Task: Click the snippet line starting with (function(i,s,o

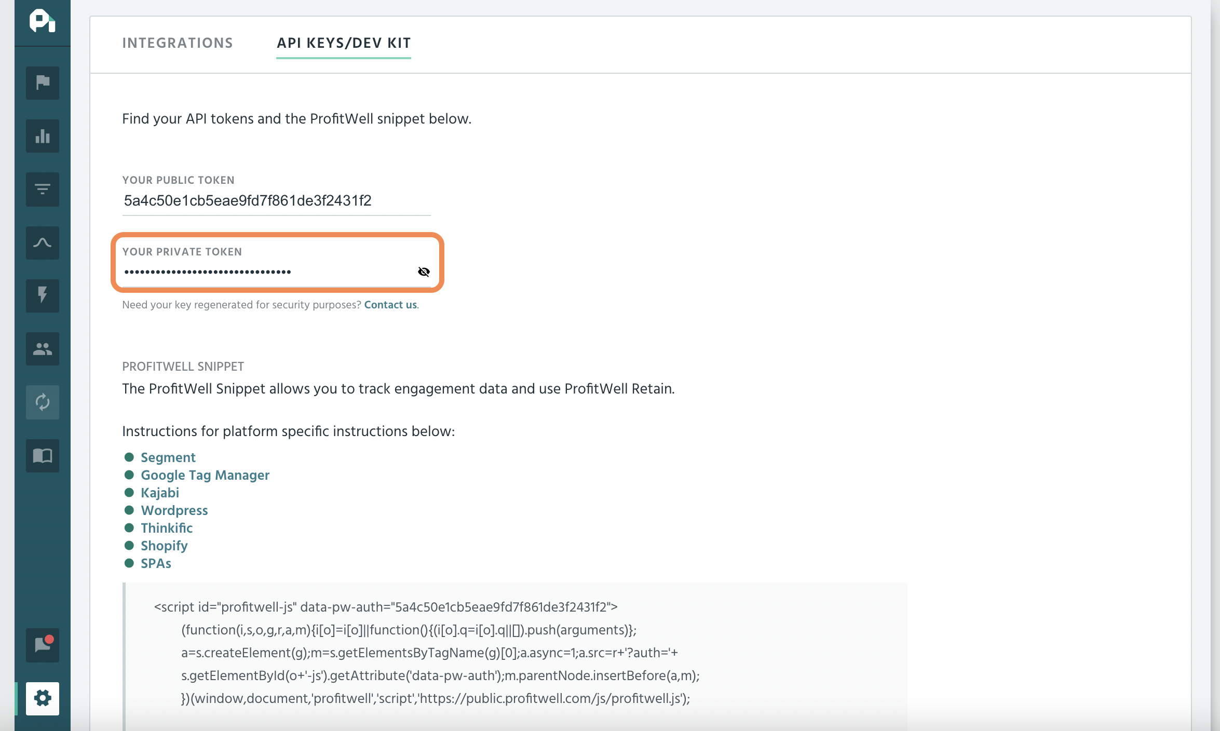Action: click(x=409, y=630)
